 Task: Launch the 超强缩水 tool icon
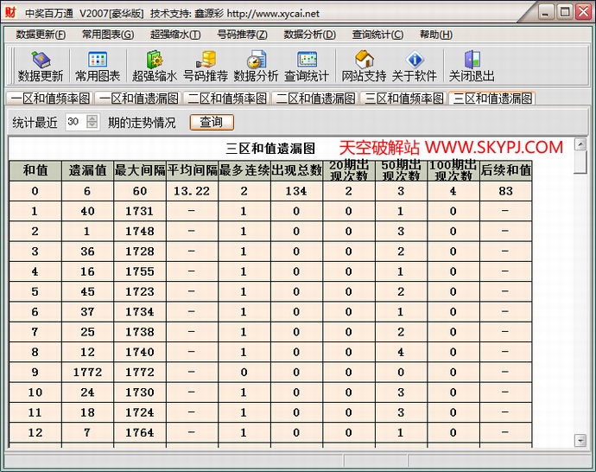155,66
